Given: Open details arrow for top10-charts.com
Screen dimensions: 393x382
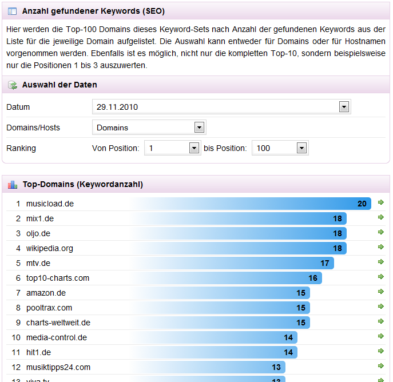Looking at the screenshot, I should [381, 277].
